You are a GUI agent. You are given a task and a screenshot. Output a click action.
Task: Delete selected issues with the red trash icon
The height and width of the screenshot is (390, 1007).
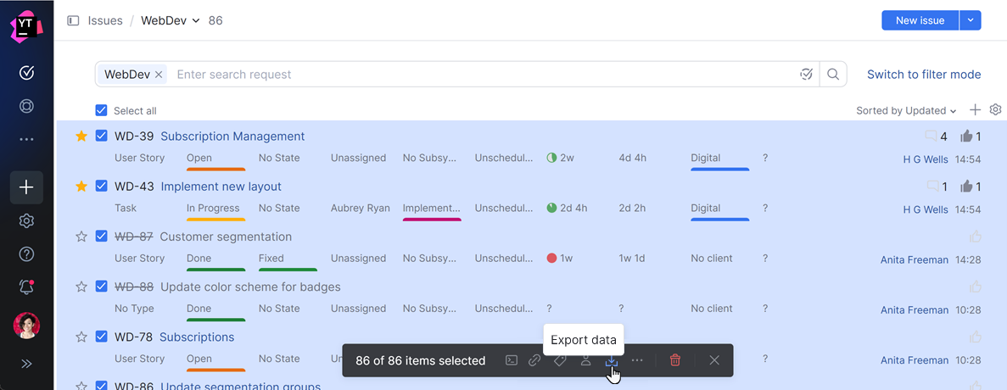[x=675, y=360]
